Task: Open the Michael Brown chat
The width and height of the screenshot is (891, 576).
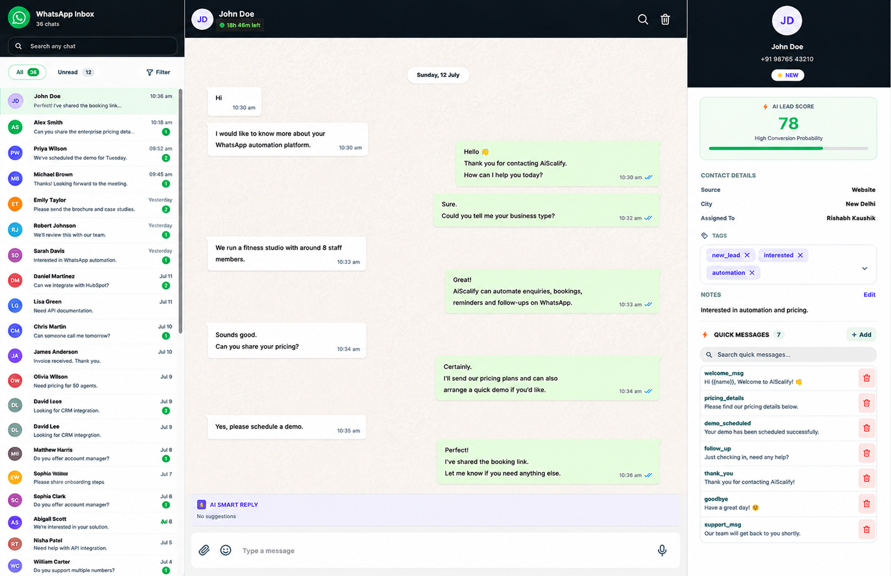Action: click(x=90, y=179)
